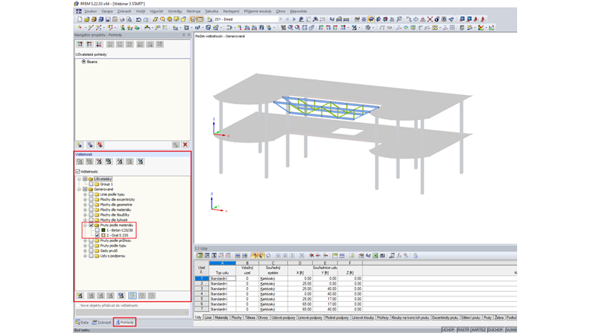591x333 pixels.
Task: Click the fx formula icon in table toolbar
Action: 399,256
